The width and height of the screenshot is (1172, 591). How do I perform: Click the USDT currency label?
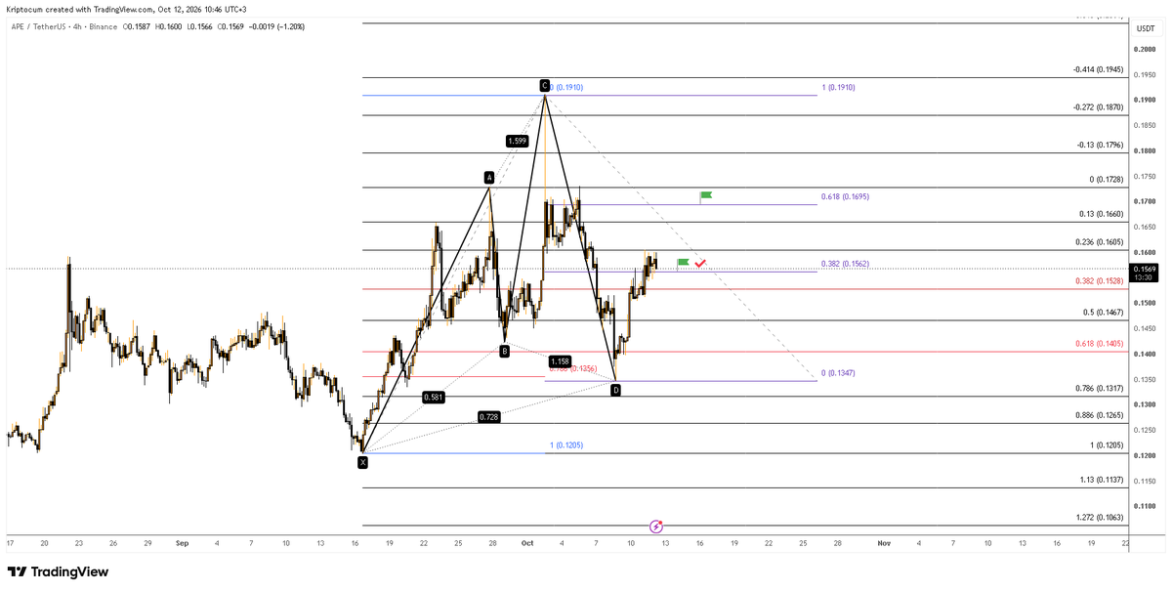pos(1145,27)
